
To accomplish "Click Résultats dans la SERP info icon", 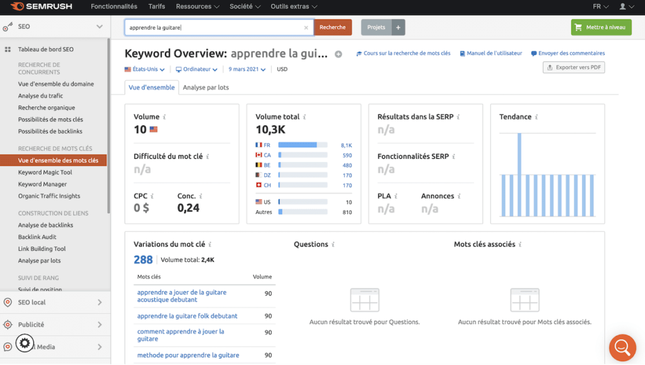I will 459,117.
